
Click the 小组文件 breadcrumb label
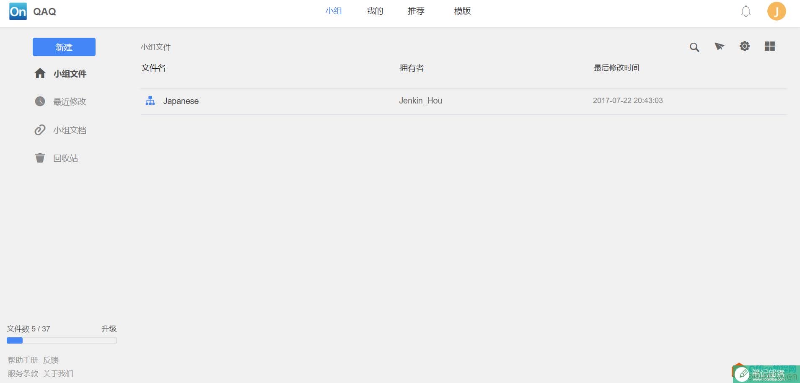click(155, 47)
